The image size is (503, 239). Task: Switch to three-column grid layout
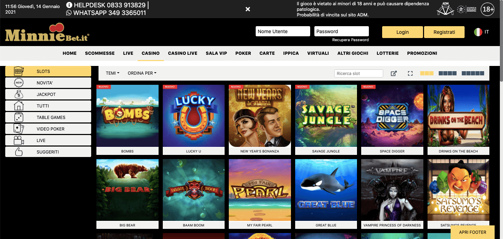427,73
